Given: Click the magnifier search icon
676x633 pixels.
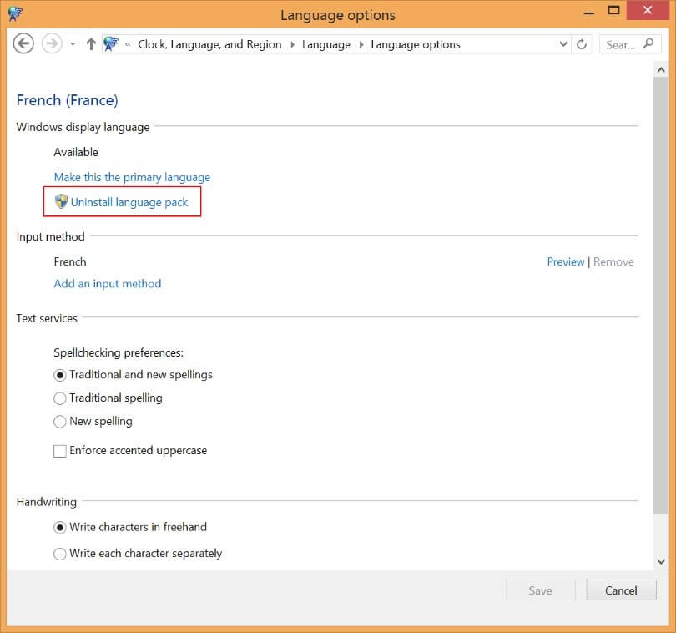Looking at the screenshot, I should tap(648, 43).
